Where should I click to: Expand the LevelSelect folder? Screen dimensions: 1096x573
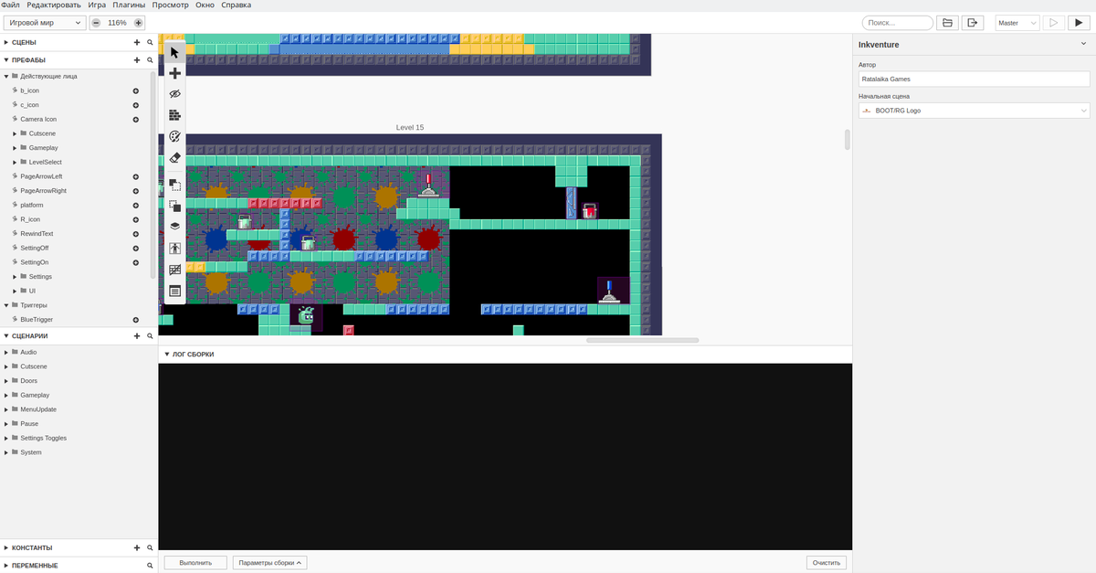pos(16,162)
